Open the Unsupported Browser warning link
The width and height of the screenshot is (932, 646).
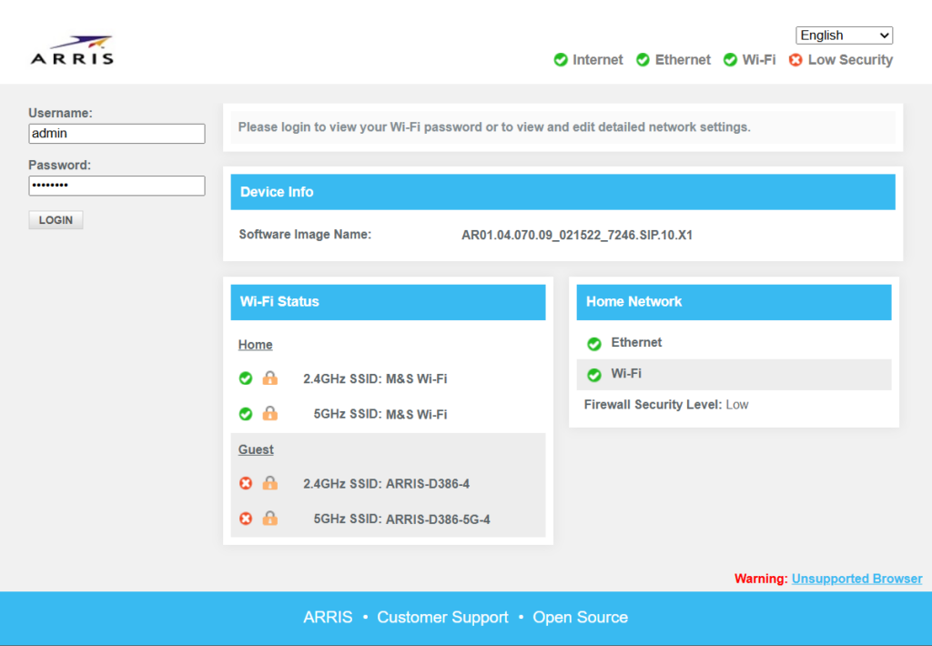[x=856, y=578]
